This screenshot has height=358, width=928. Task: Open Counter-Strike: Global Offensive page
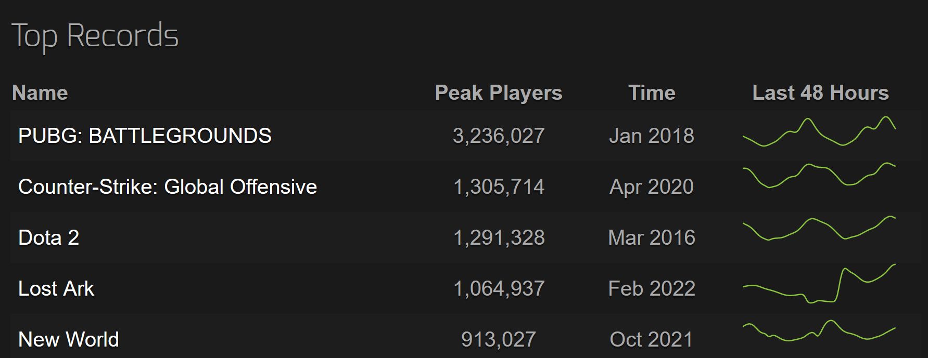(168, 187)
